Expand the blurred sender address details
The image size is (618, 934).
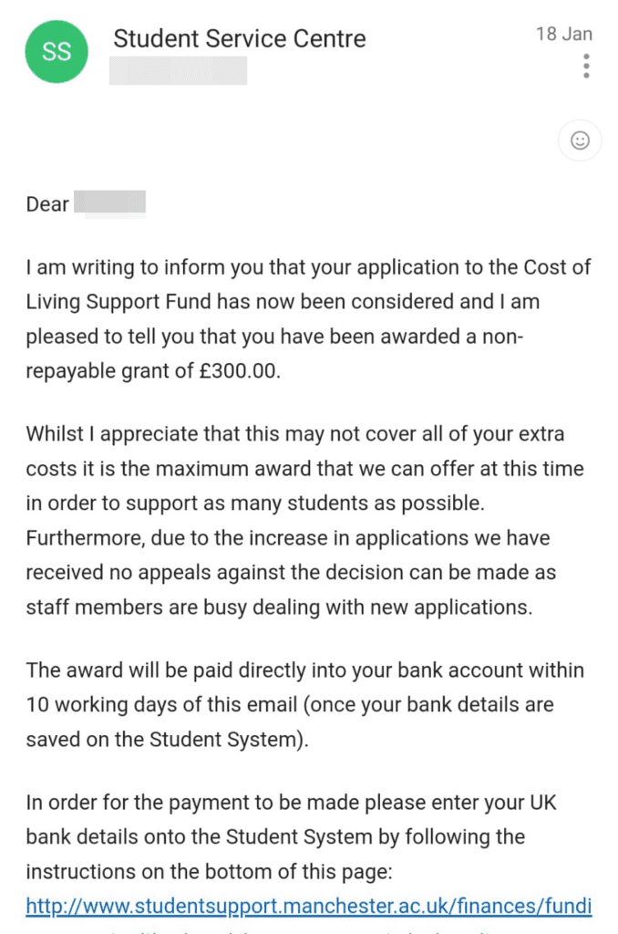178,70
